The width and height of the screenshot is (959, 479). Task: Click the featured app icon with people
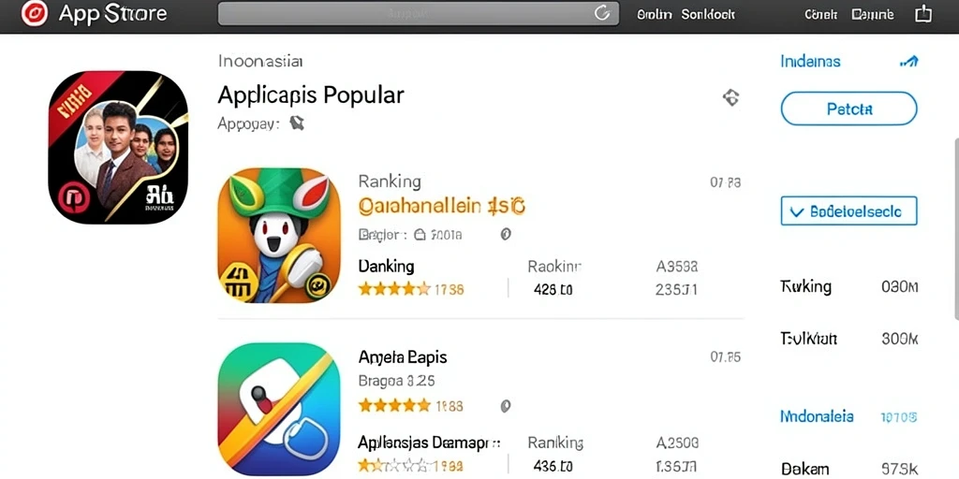(x=118, y=147)
